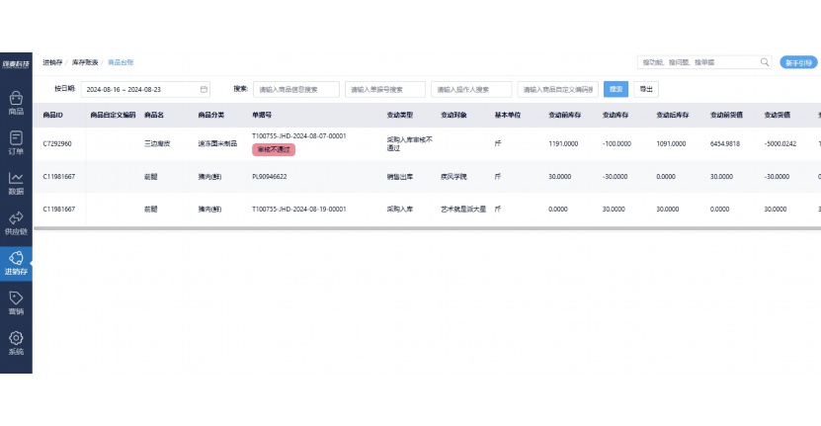Click the 疾风学院 change object cell
The height and width of the screenshot is (426, 821).
pyautogui.click(x=453, y=177)
